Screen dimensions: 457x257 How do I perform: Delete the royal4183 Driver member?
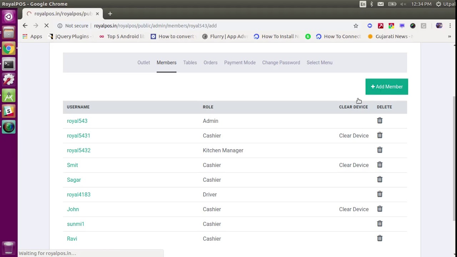click(x=380, y=194)
